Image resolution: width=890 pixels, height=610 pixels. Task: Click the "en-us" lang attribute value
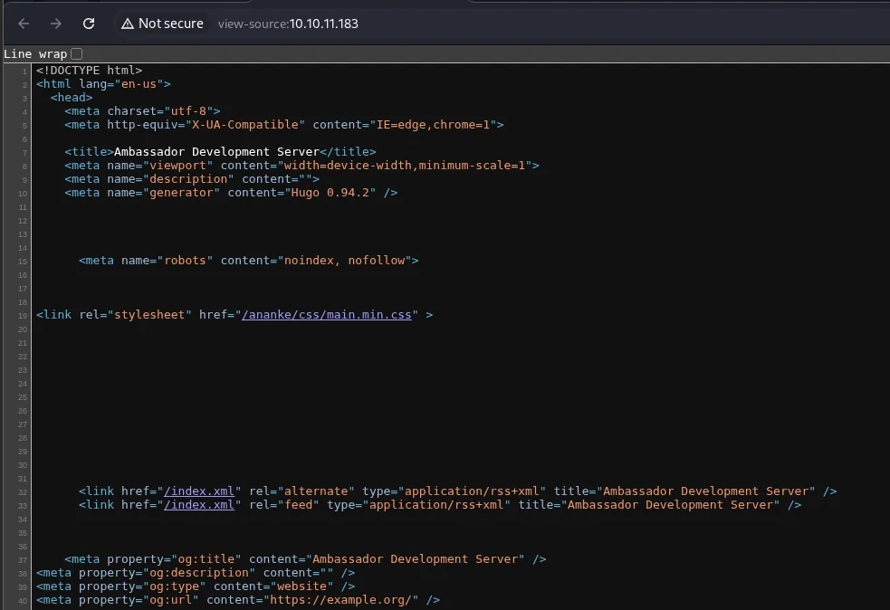point(139,83)
